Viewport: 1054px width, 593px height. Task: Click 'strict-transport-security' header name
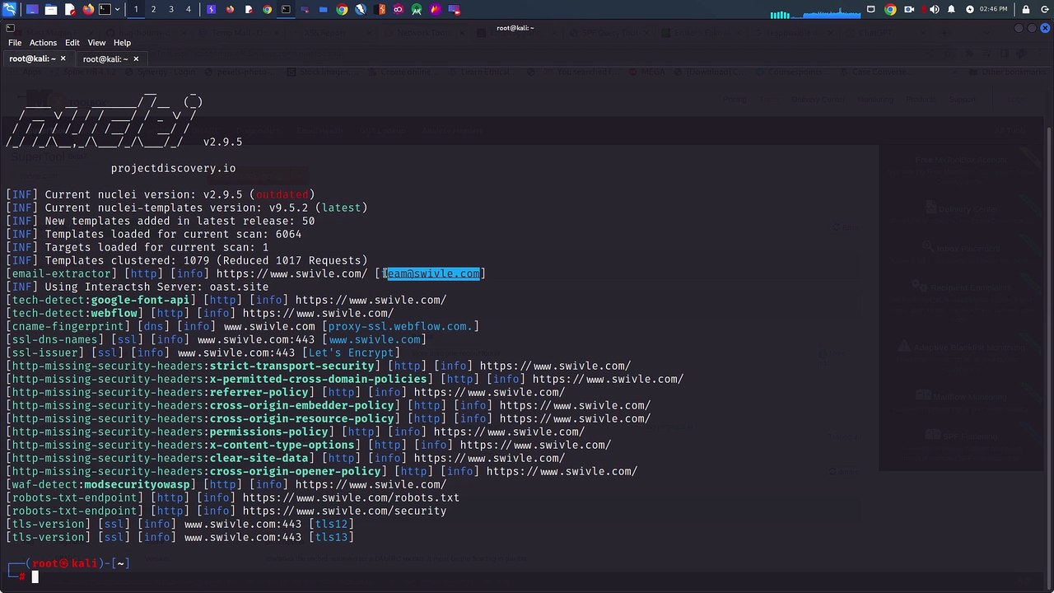(x=292, y=366)
